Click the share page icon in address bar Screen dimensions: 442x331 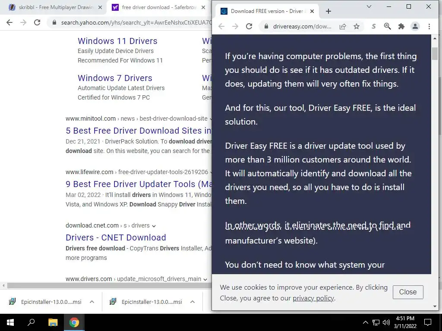(343, 26)
